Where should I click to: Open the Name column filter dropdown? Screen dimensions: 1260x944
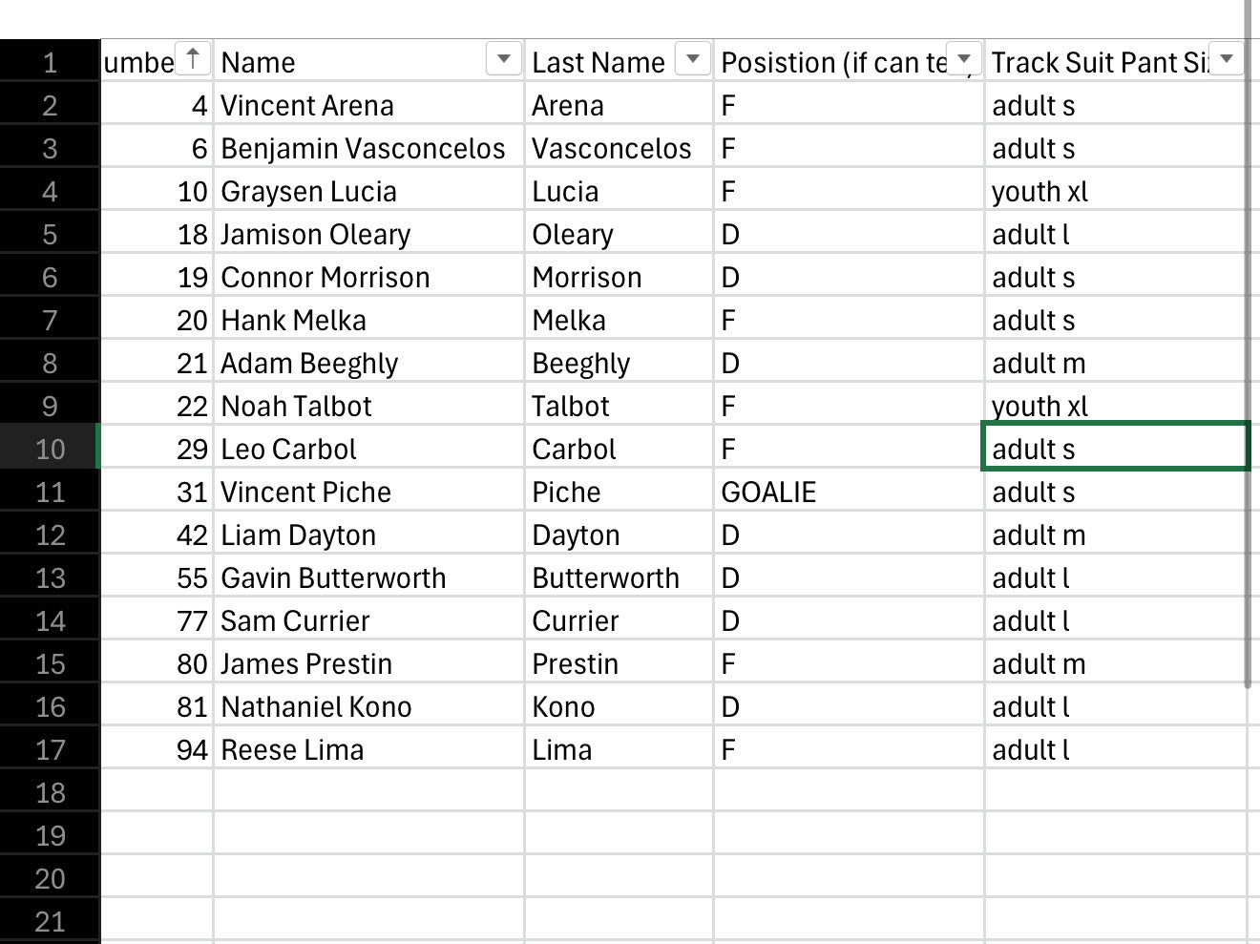pyautogui.click(x=503, y=59)
